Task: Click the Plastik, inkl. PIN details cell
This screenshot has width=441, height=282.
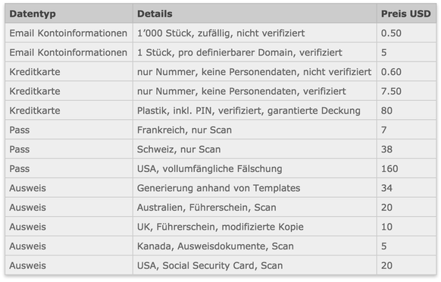Action: pos(255,111)
